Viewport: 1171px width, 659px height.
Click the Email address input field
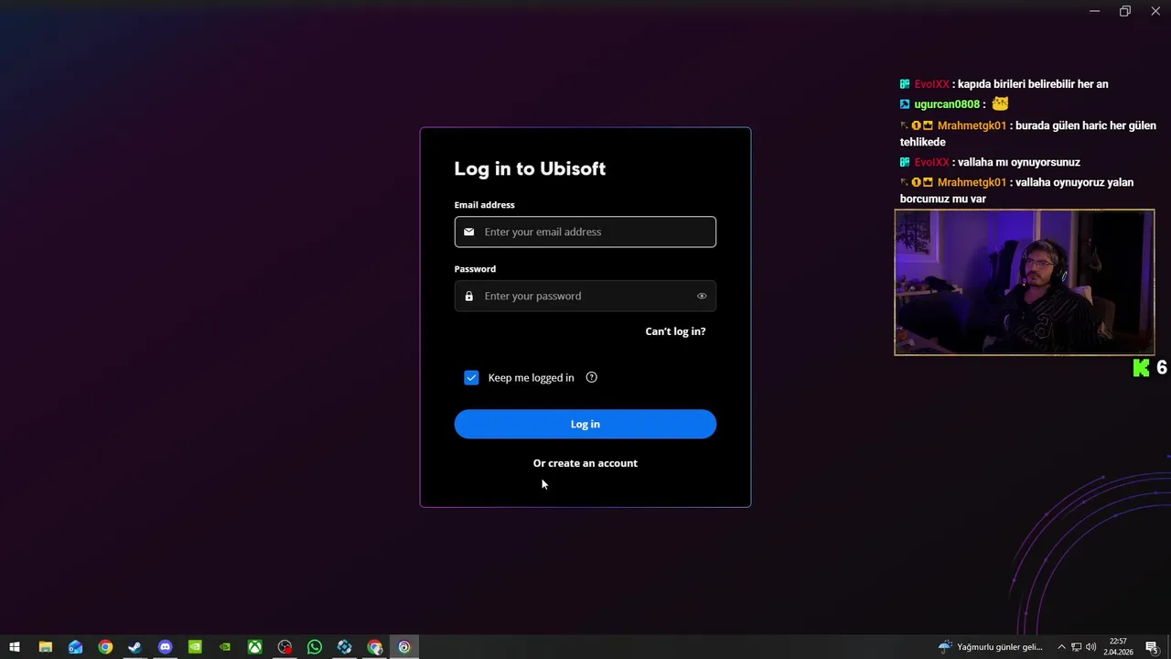[585, 232]
